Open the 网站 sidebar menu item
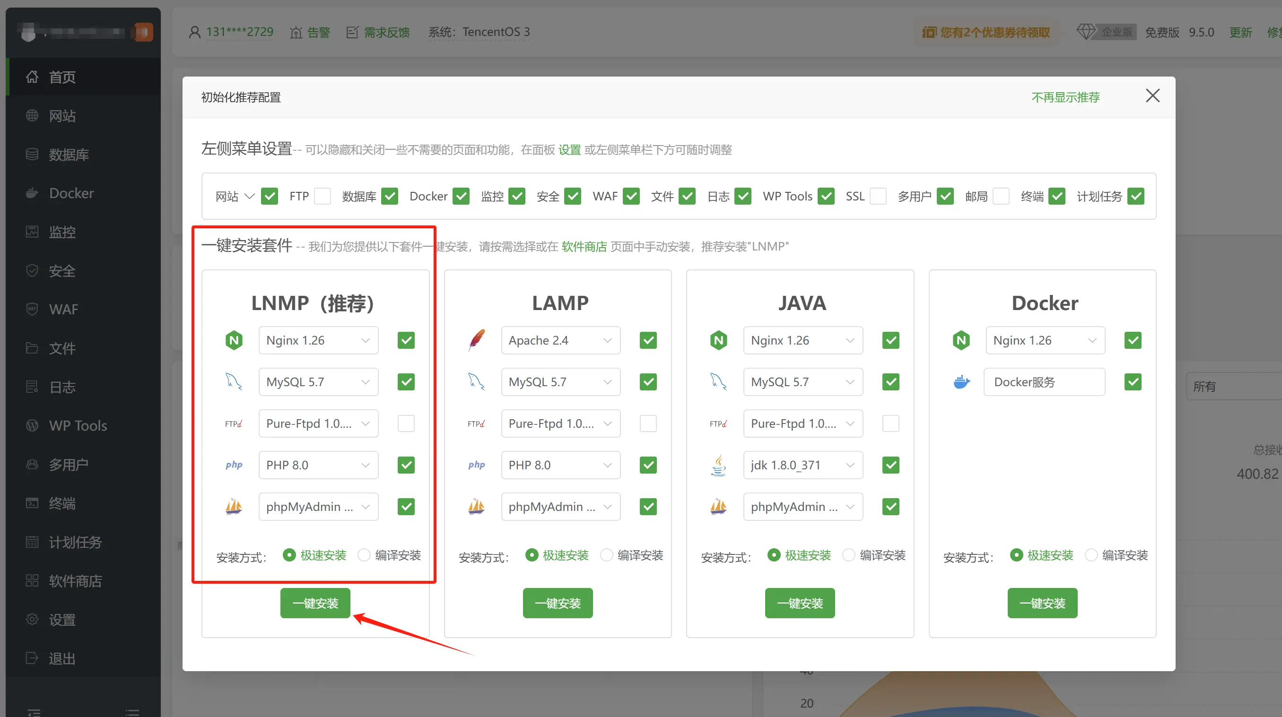 [83, 115]
